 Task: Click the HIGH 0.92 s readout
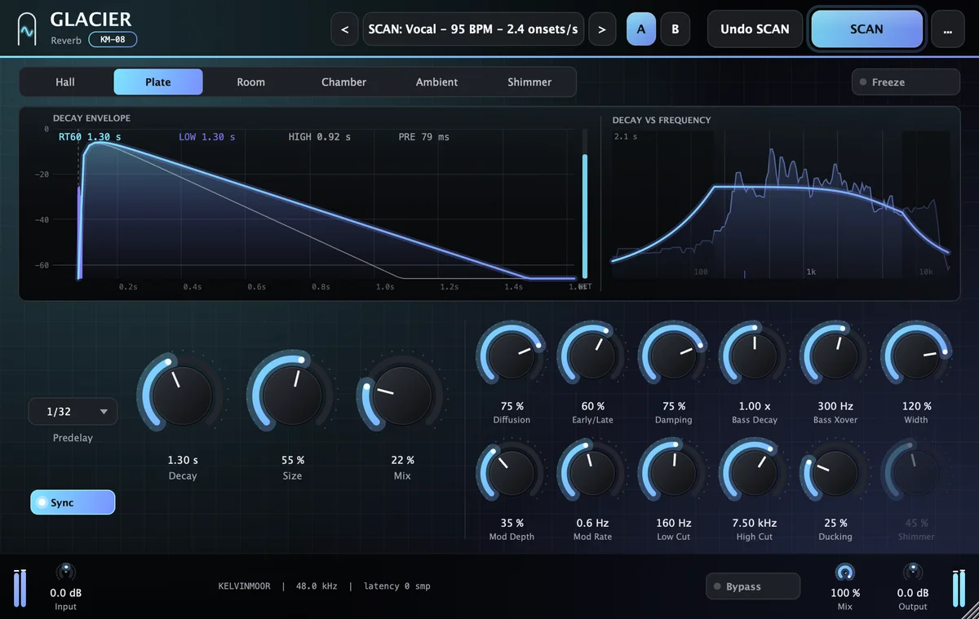pos(320,137)
